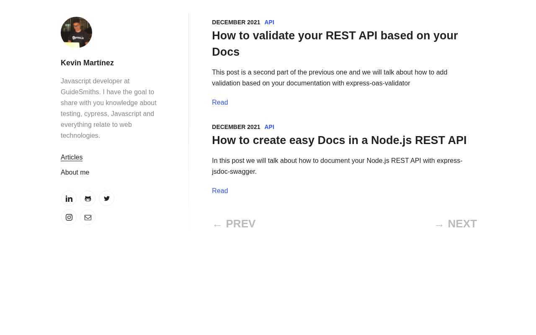This screenshot has width=536, height=335.
Task: Go to the Articles page
Action: tap(72, 157)
